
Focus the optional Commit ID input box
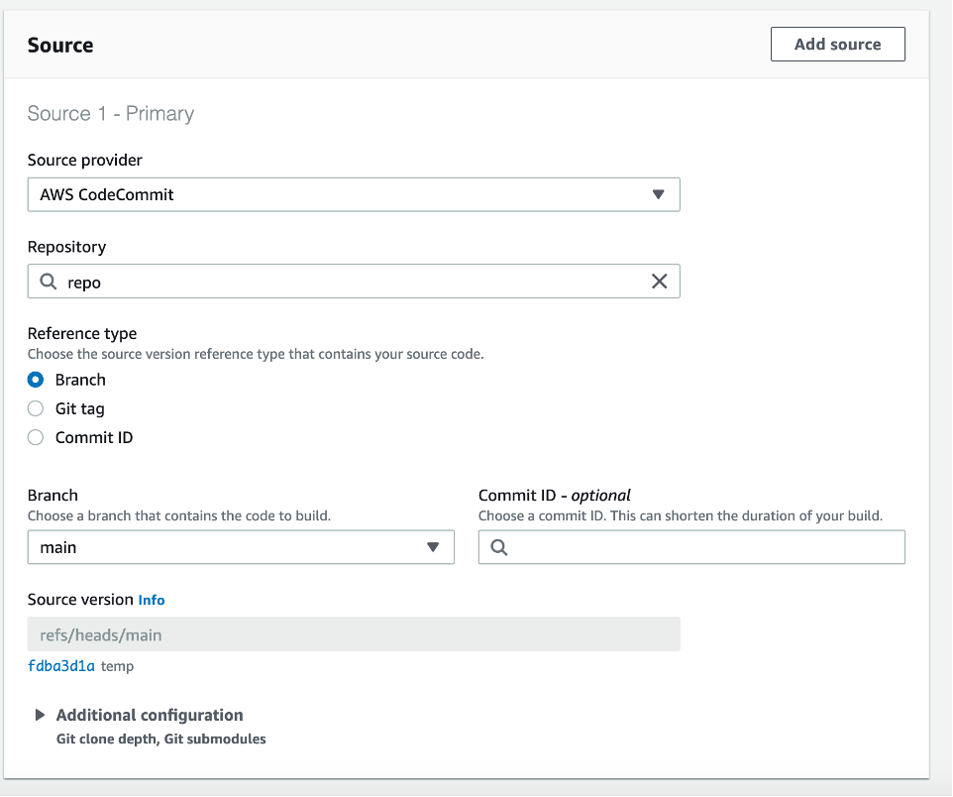703,547
